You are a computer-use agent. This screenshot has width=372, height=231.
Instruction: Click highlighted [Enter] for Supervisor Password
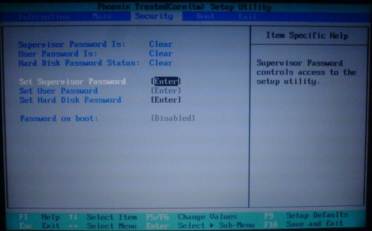(x=166, y=81)
